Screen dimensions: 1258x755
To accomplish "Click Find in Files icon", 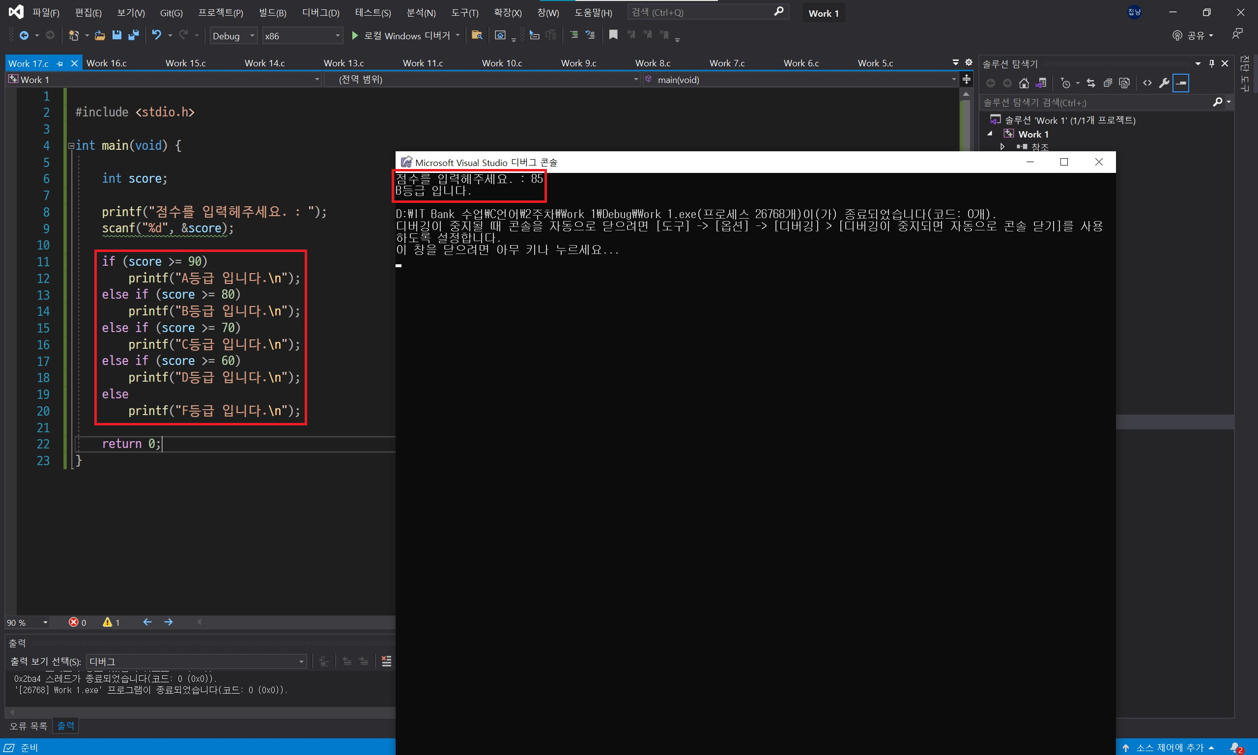I will click(477, 35).
